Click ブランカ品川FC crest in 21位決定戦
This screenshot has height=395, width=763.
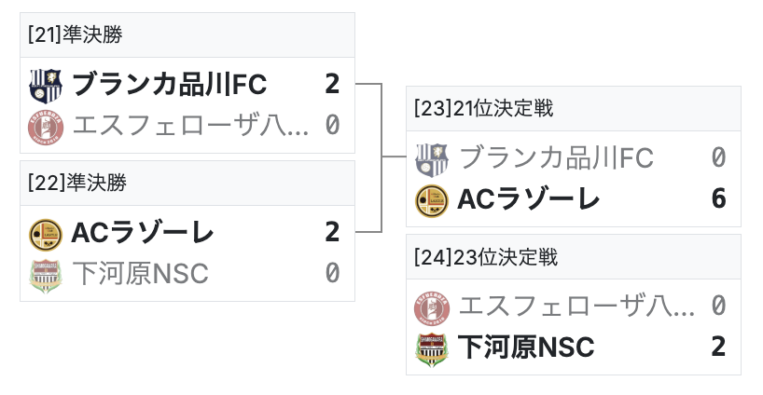[x=431, y=158]
